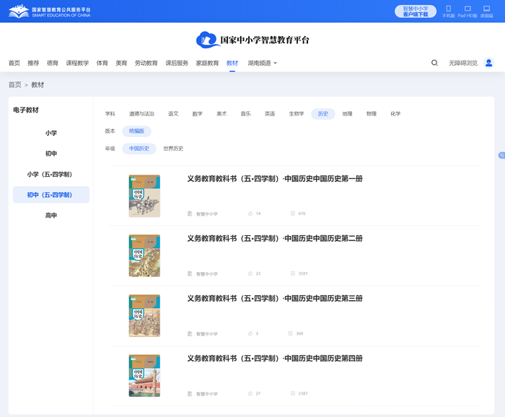This screenshot has height=417, width=505.
Task: Open the 德育 nav tab
Action: pyautogui.click(x=53, y=63)
